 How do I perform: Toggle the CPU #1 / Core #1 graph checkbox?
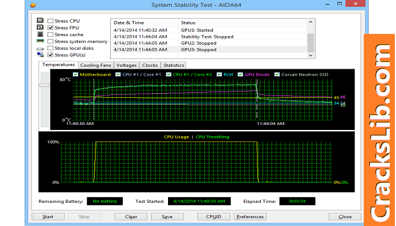click(118, 75)
